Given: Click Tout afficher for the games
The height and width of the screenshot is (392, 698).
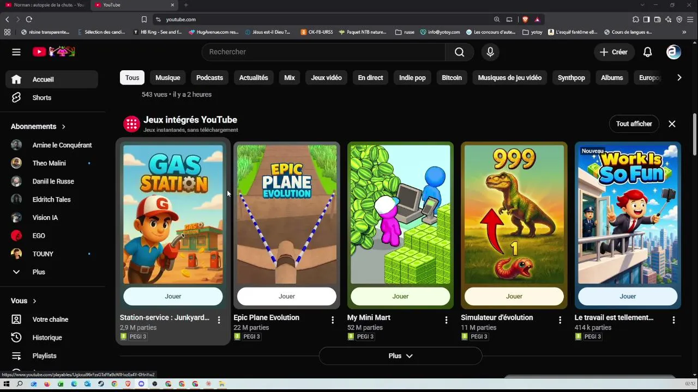Looking at the screenshot, I should (634, 124).
